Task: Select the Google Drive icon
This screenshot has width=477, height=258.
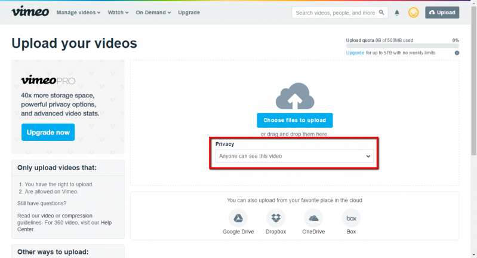Action: [x=238, y=218]
